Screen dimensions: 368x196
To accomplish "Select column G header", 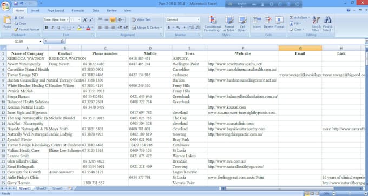I will (300, 48).
